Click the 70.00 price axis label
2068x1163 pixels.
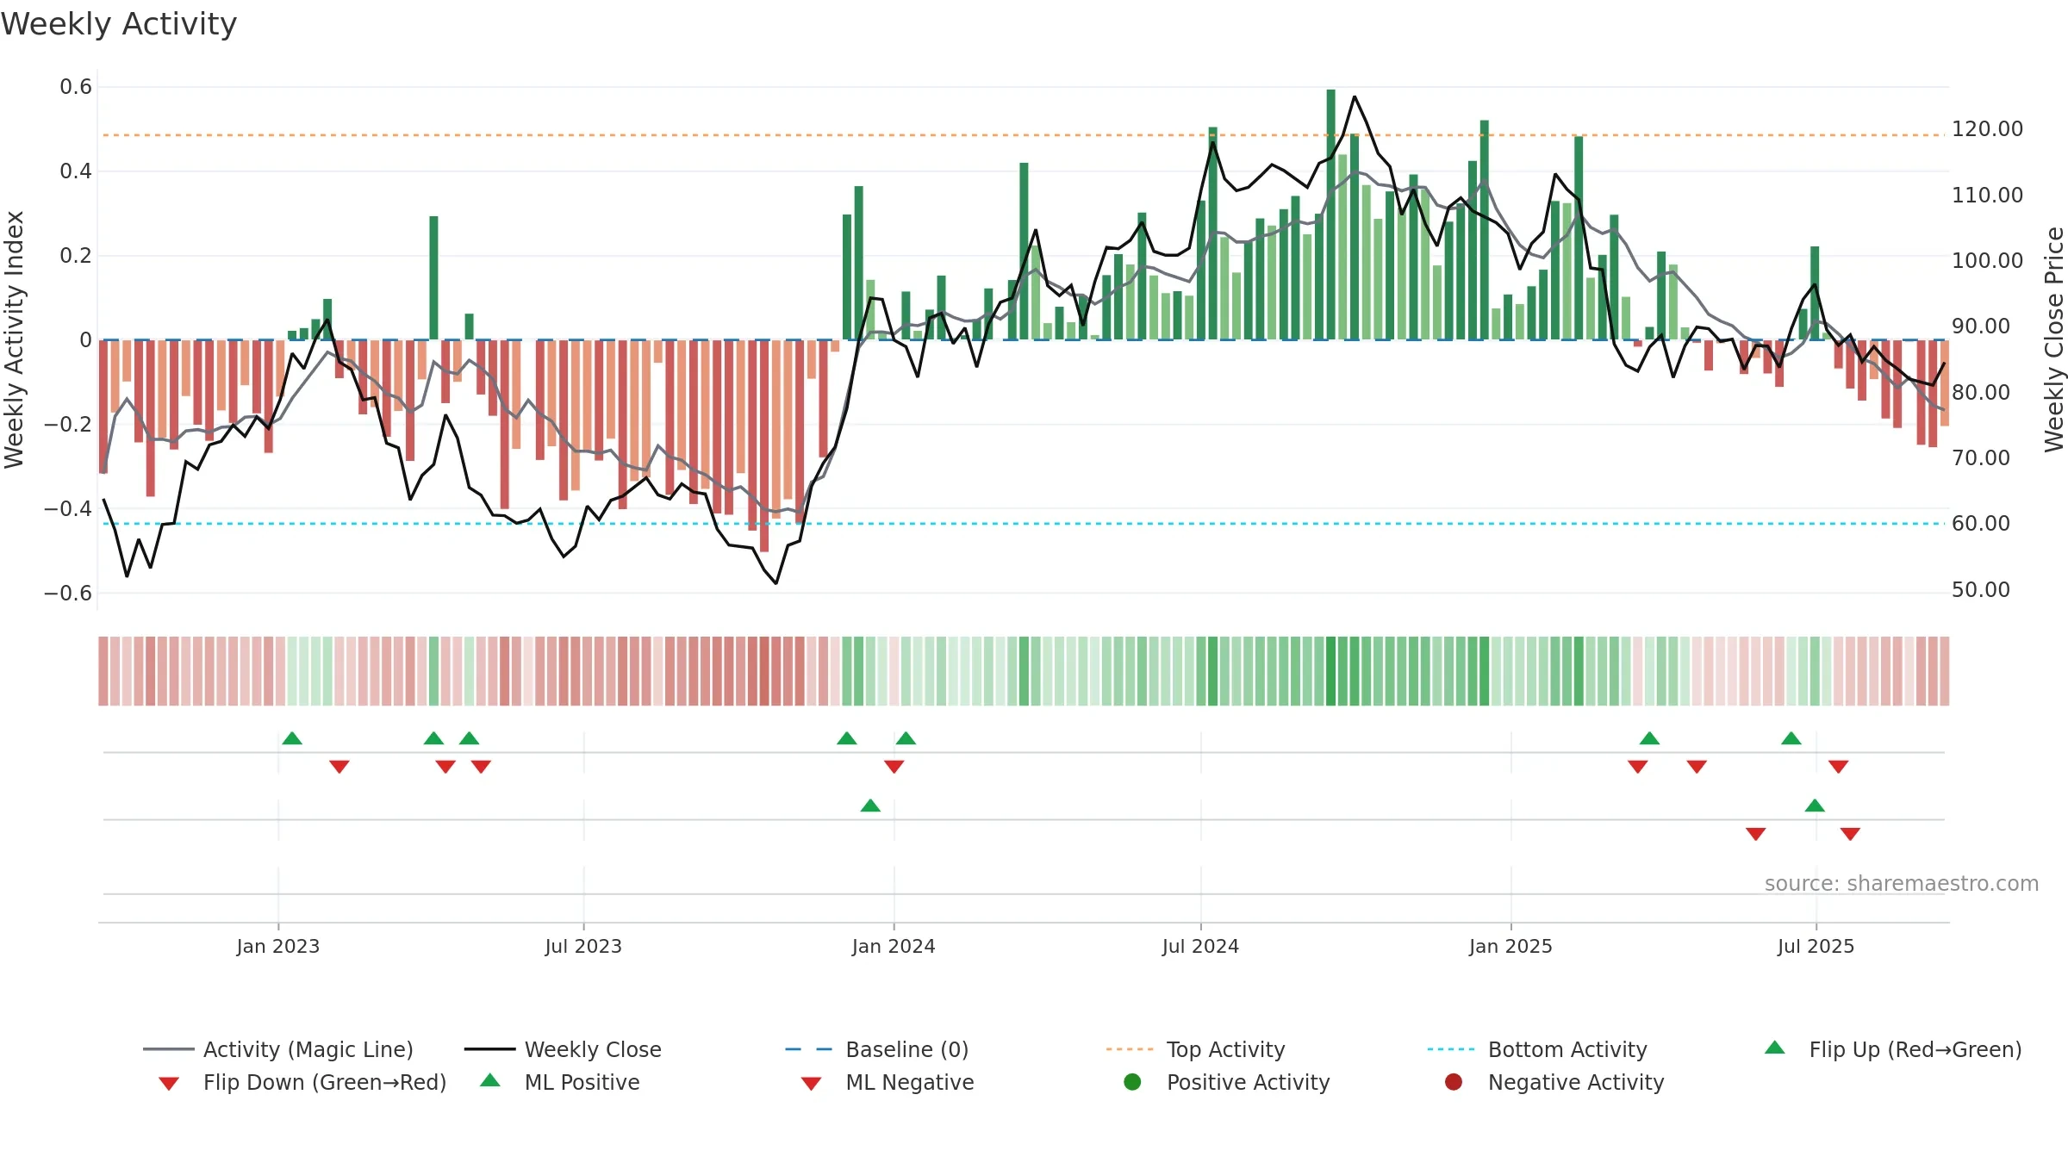click(1980, 458)
